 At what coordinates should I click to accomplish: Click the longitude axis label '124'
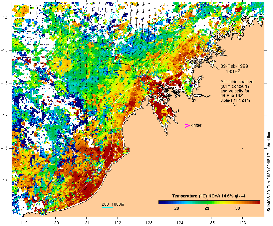pyautogui.click(x=180, y=223)
